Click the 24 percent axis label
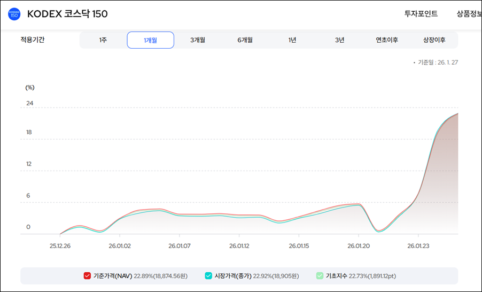Screen dimensions: 482x292 [x=29, y=103]
